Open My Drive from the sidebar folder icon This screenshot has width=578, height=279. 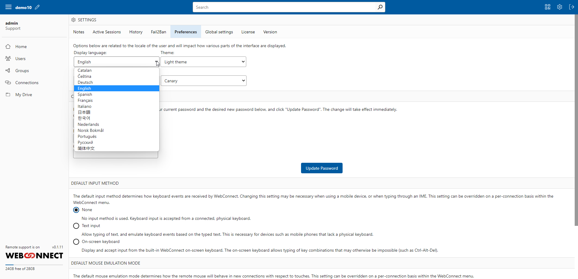(8, 94)
